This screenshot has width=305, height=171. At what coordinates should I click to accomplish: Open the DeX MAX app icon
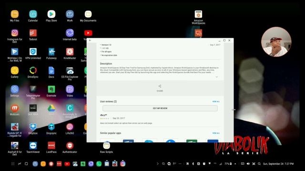[33, 108]
